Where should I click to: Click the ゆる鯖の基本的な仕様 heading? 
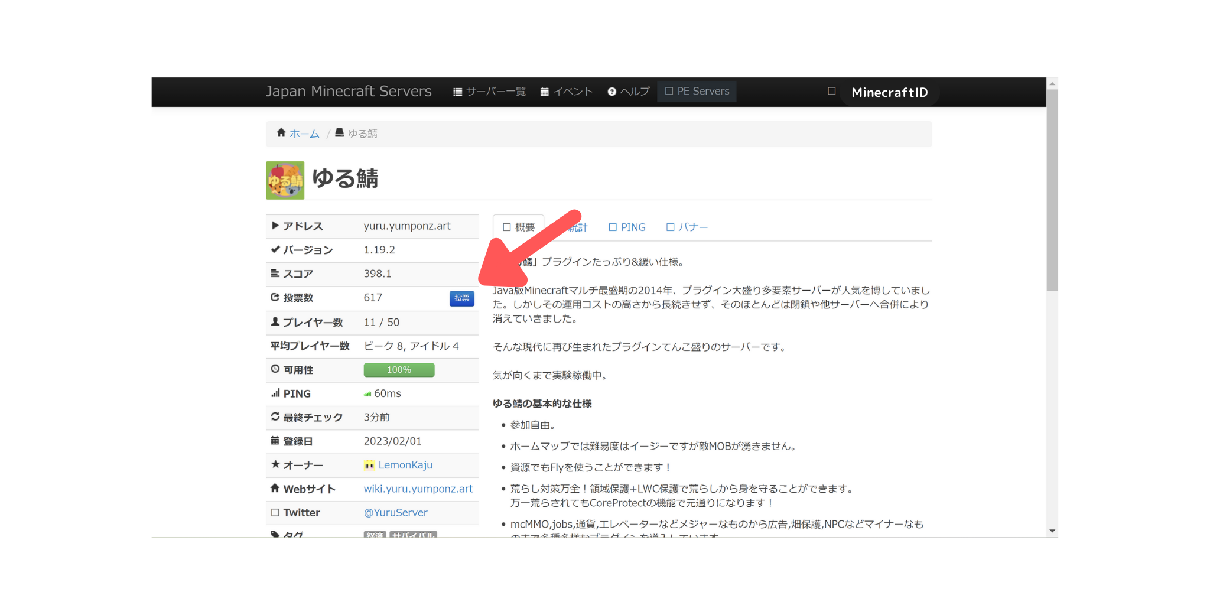coord(542,404)
